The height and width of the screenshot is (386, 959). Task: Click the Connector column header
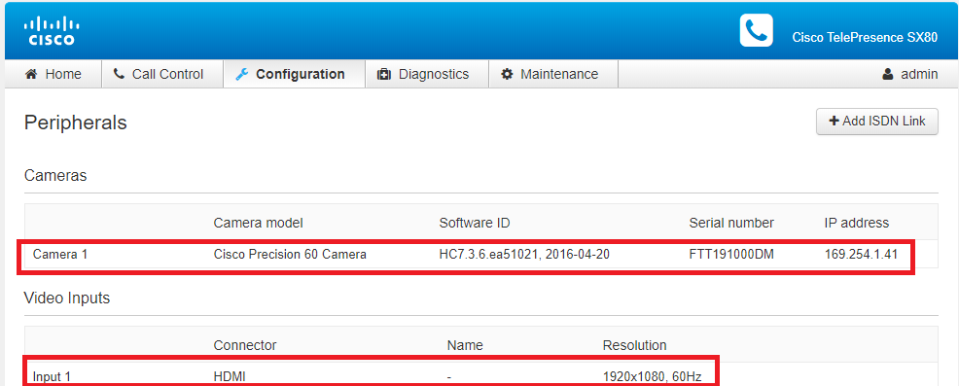tap(245, 345)
